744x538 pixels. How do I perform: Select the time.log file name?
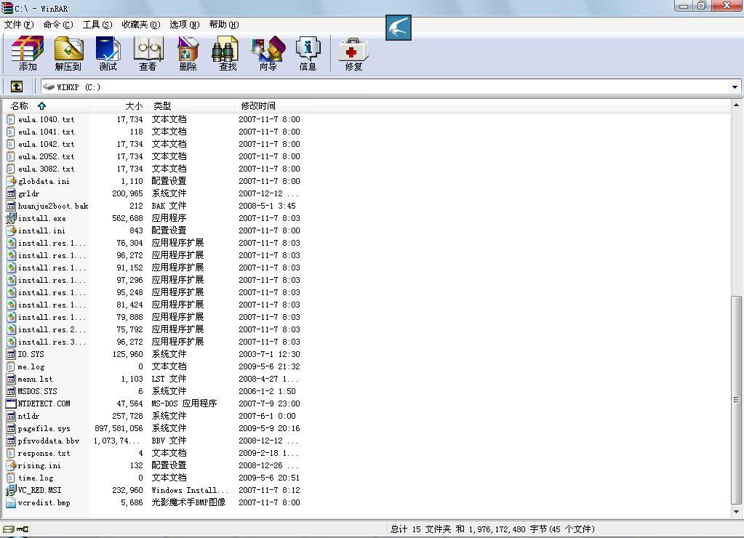point(36,478)
